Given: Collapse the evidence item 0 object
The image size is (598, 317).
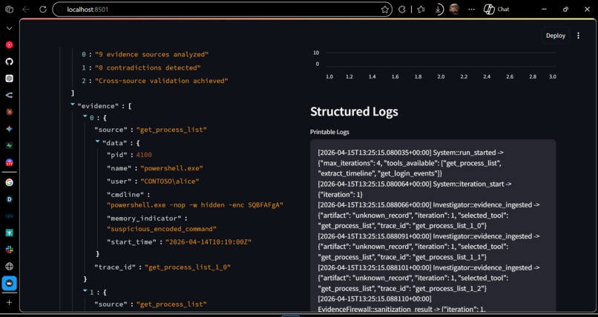Looking at the screenshot, I should pos(85,117).
